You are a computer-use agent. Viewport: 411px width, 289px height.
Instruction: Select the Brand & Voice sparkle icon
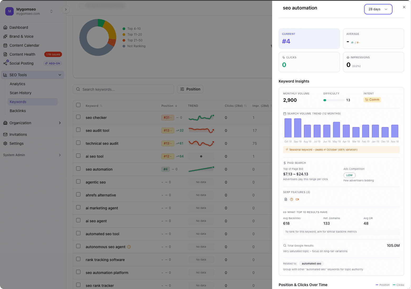point(5,36)
